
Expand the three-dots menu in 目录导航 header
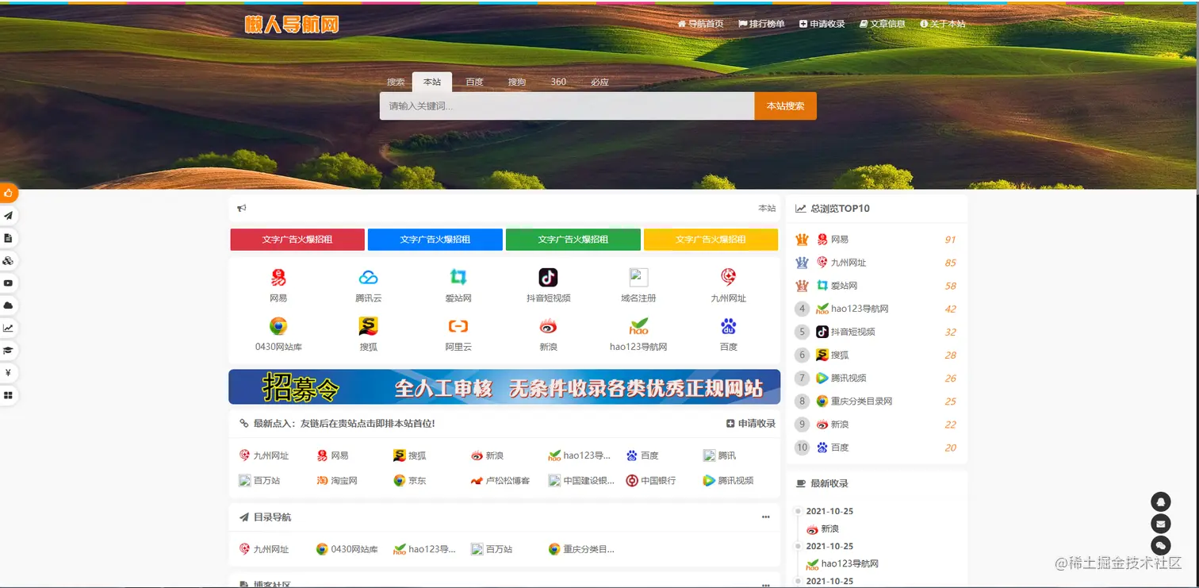(x=765, y=517)
